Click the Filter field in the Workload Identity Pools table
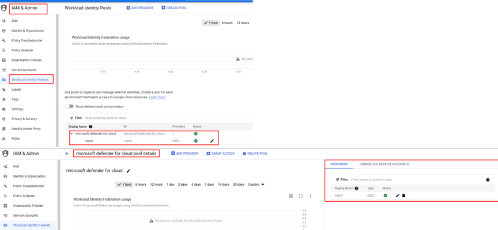498x230 pixels. (159, 118)
